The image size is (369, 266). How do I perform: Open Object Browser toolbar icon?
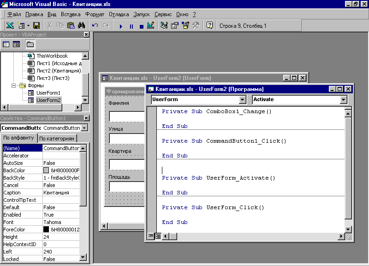185,25
